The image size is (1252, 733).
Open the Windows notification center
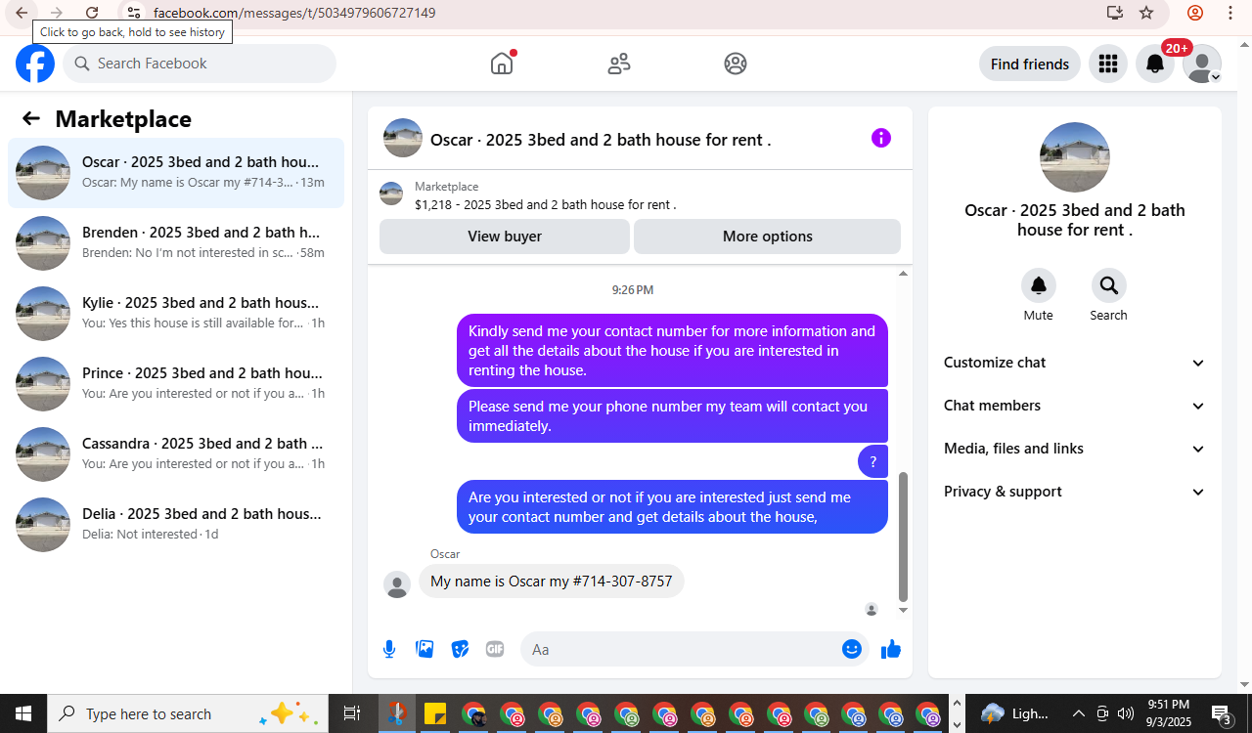(1221, 713)
